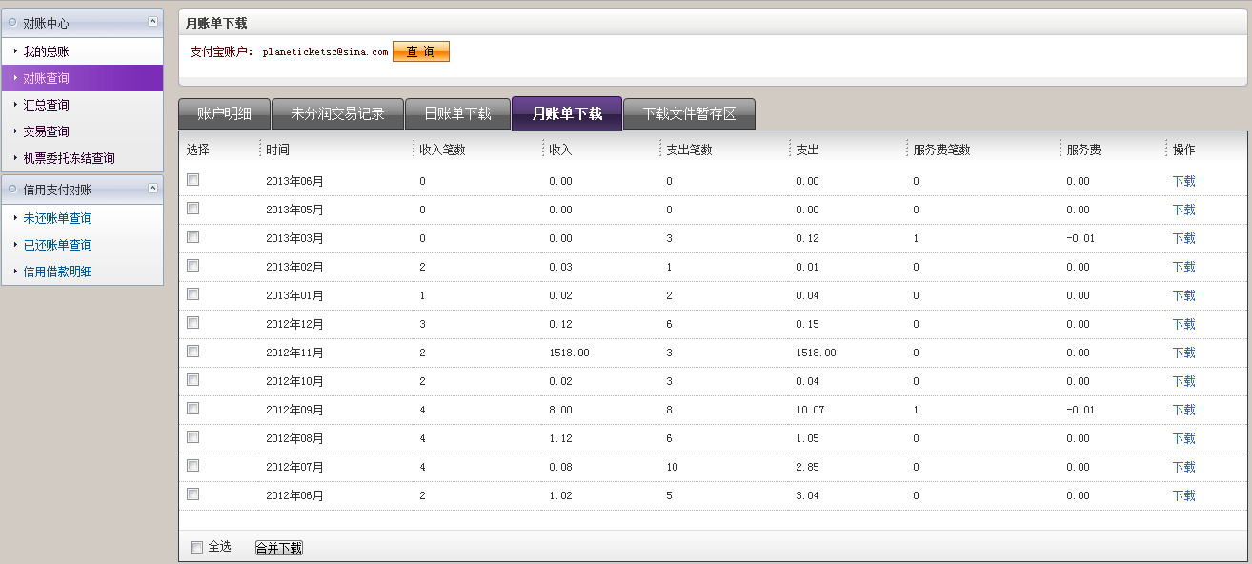Viewport: 1252px width, 564px height.
Task: Collapse the 对账中心 sidebar panel
Action: pyautogui.click(x=152, y=21)
